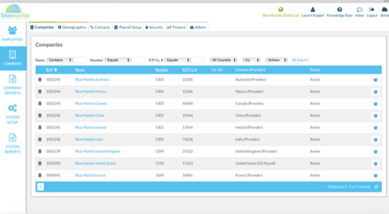The image size is (389, 214).
Task: Switch to the Demographics tab
Action: click(x=72, y=27)
